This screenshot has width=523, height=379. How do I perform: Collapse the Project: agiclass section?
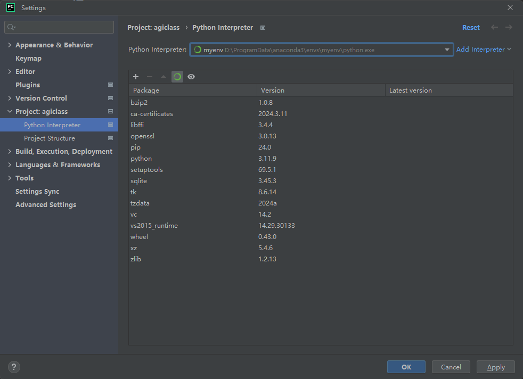click(10, 111)
